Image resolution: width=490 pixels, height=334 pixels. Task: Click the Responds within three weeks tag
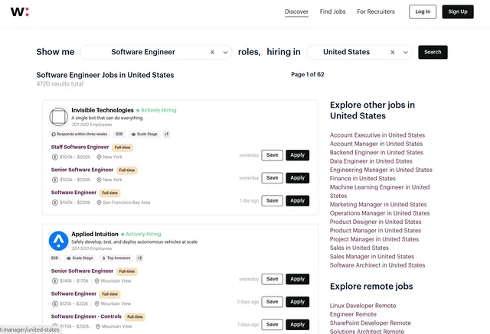79,134
